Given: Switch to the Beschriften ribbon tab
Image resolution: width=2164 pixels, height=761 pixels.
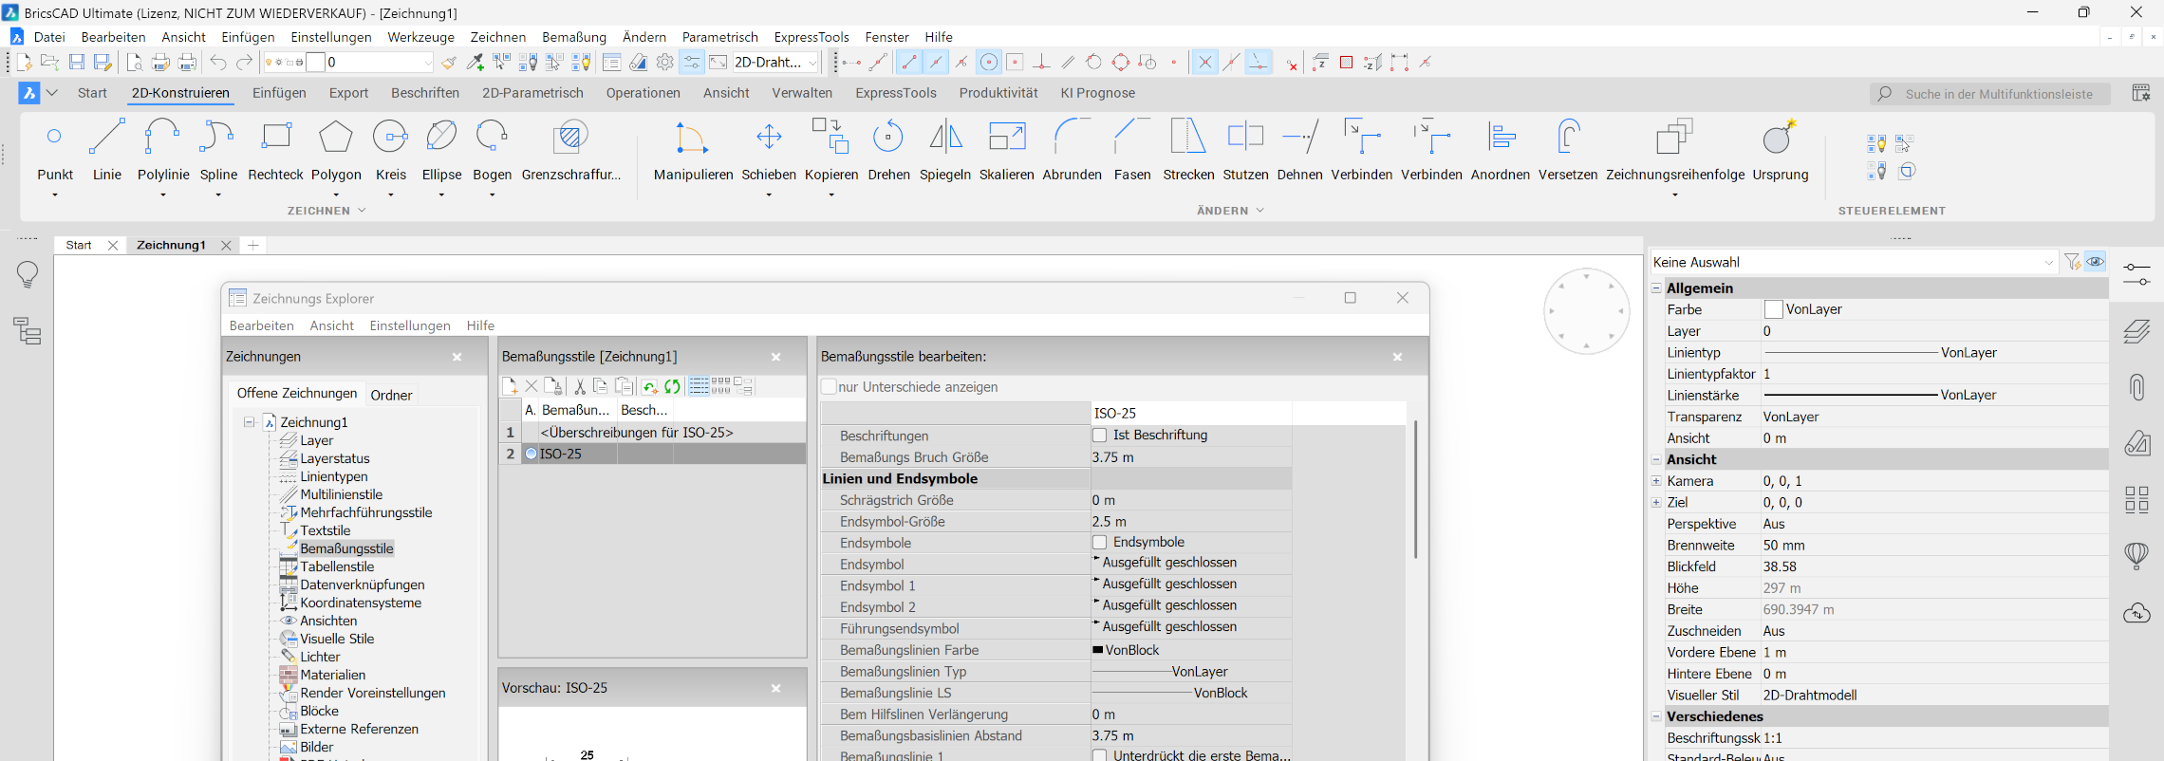Looking at the screenshot, I should (x=424, y=93).
